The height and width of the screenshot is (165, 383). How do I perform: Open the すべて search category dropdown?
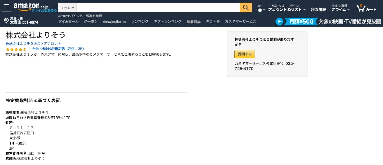pyautogui.click(x=67, y=8)
